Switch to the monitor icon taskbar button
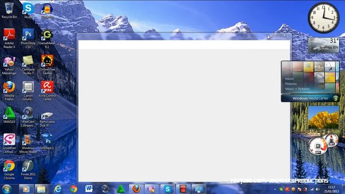The height and width of the screenshot is (194, 345). [198, 189]
